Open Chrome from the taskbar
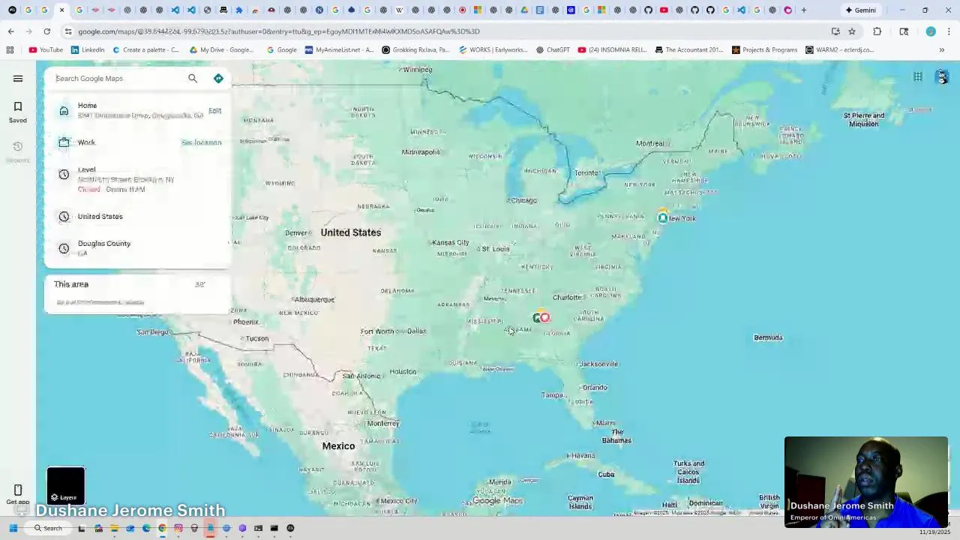This screenshot has width=960, height=540. pyautogui.click(x=162, y=528)
